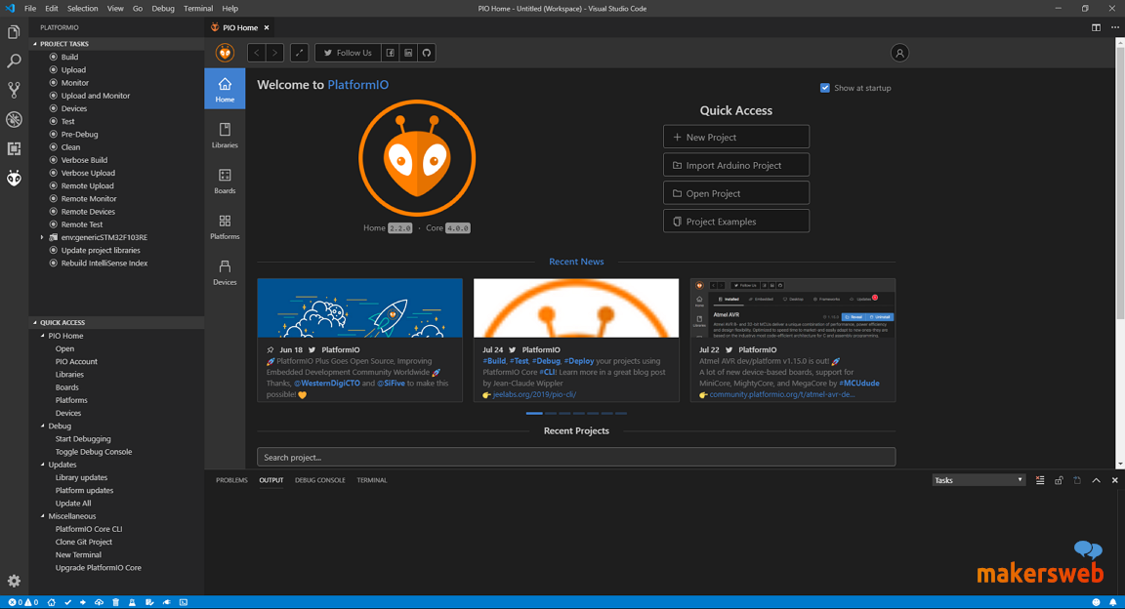Screen dimensions: 1125x609
Task: Switch to the PROBLEMS panel tab
Action: coord(231,480)
